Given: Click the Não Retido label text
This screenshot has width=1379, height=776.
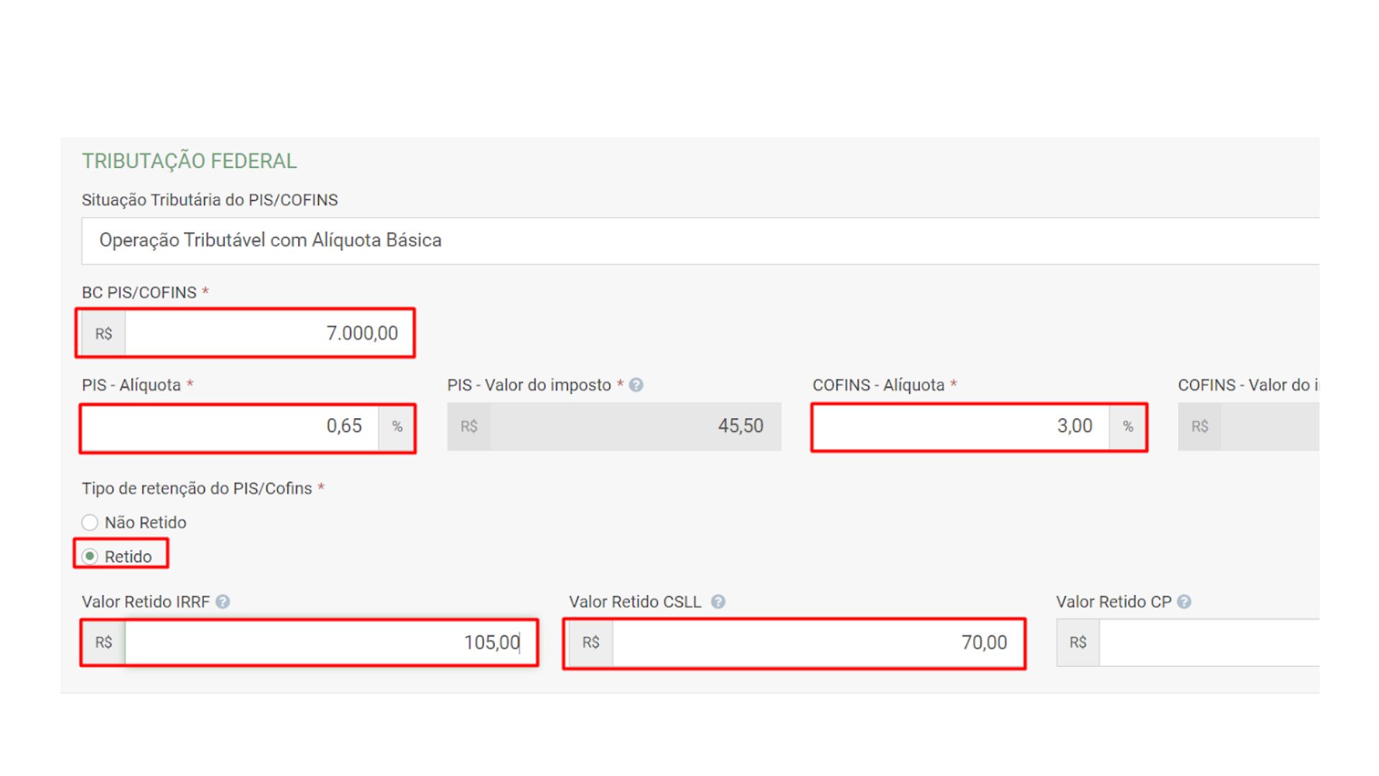Looking at the screenshot, I should (x=145, y=522).
